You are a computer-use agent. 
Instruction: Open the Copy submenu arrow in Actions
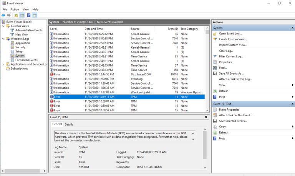[293, 127]
